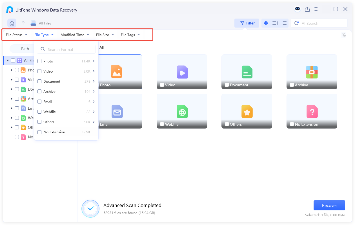Collapse the All Files tree node

pos(7,60)
